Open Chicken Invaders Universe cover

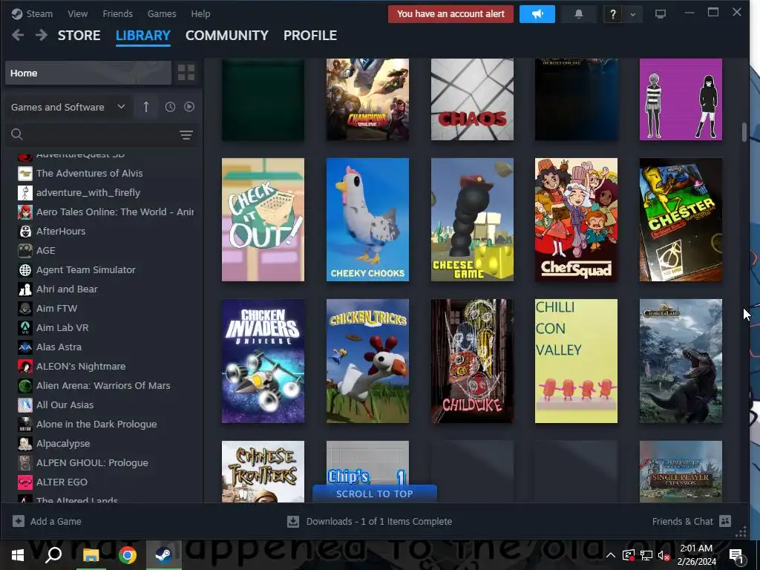coord(263,361)
